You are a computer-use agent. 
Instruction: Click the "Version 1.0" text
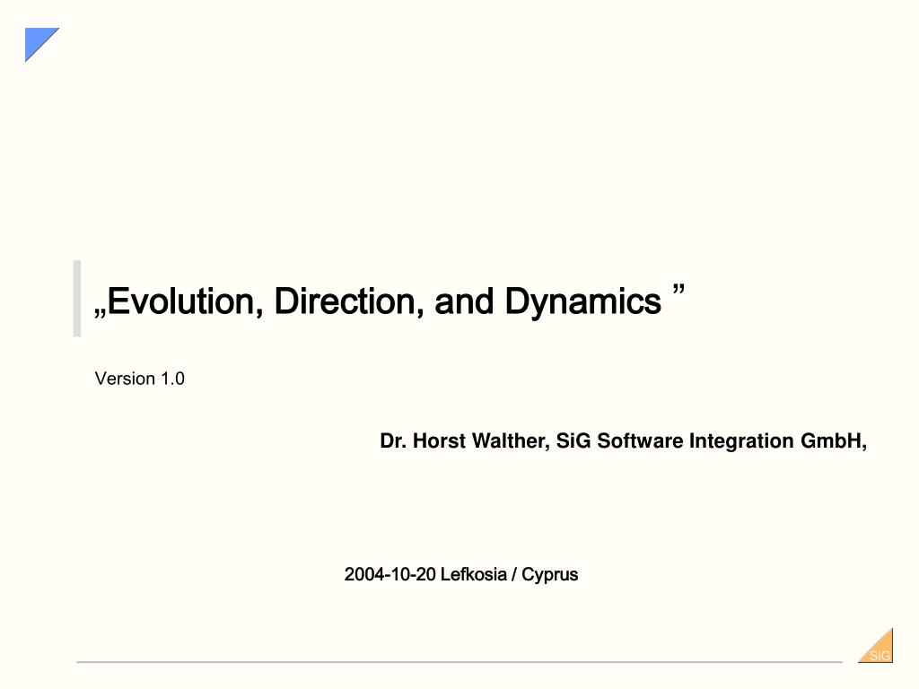(x=139, y=379)
